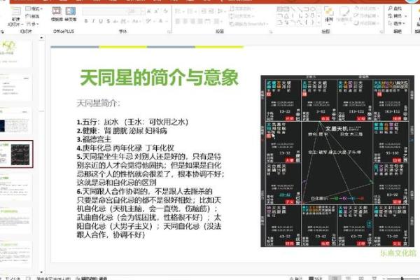
Task: Open the Align Text dropdown
Action: [241, 16]
